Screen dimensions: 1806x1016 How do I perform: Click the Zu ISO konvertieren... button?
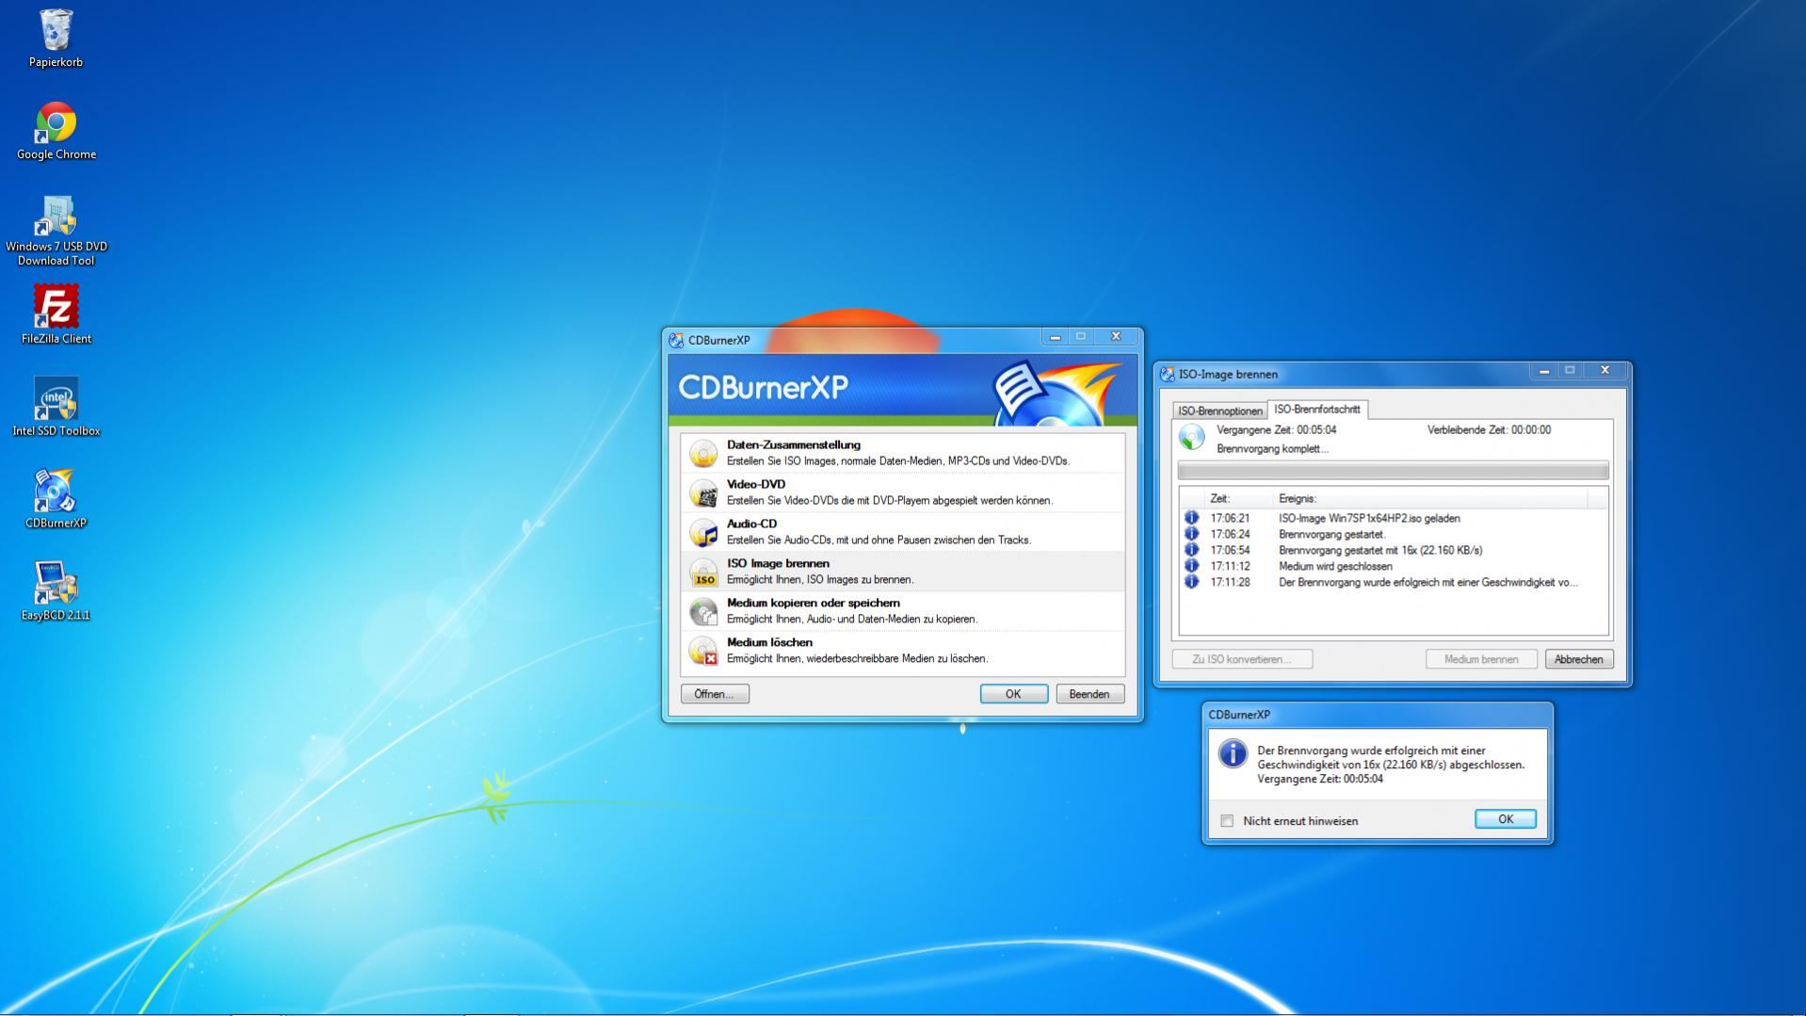(1242, 659)
